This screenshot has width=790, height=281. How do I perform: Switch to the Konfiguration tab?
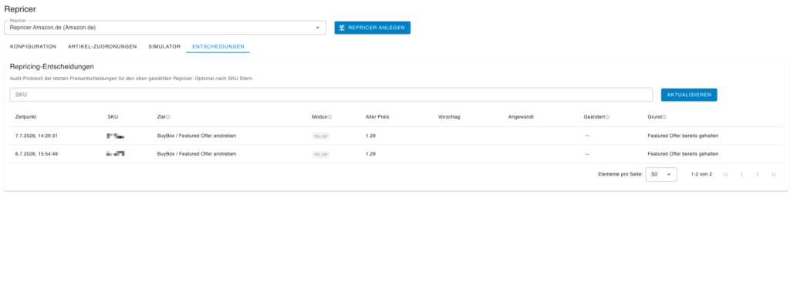click(x=33, y=46)
